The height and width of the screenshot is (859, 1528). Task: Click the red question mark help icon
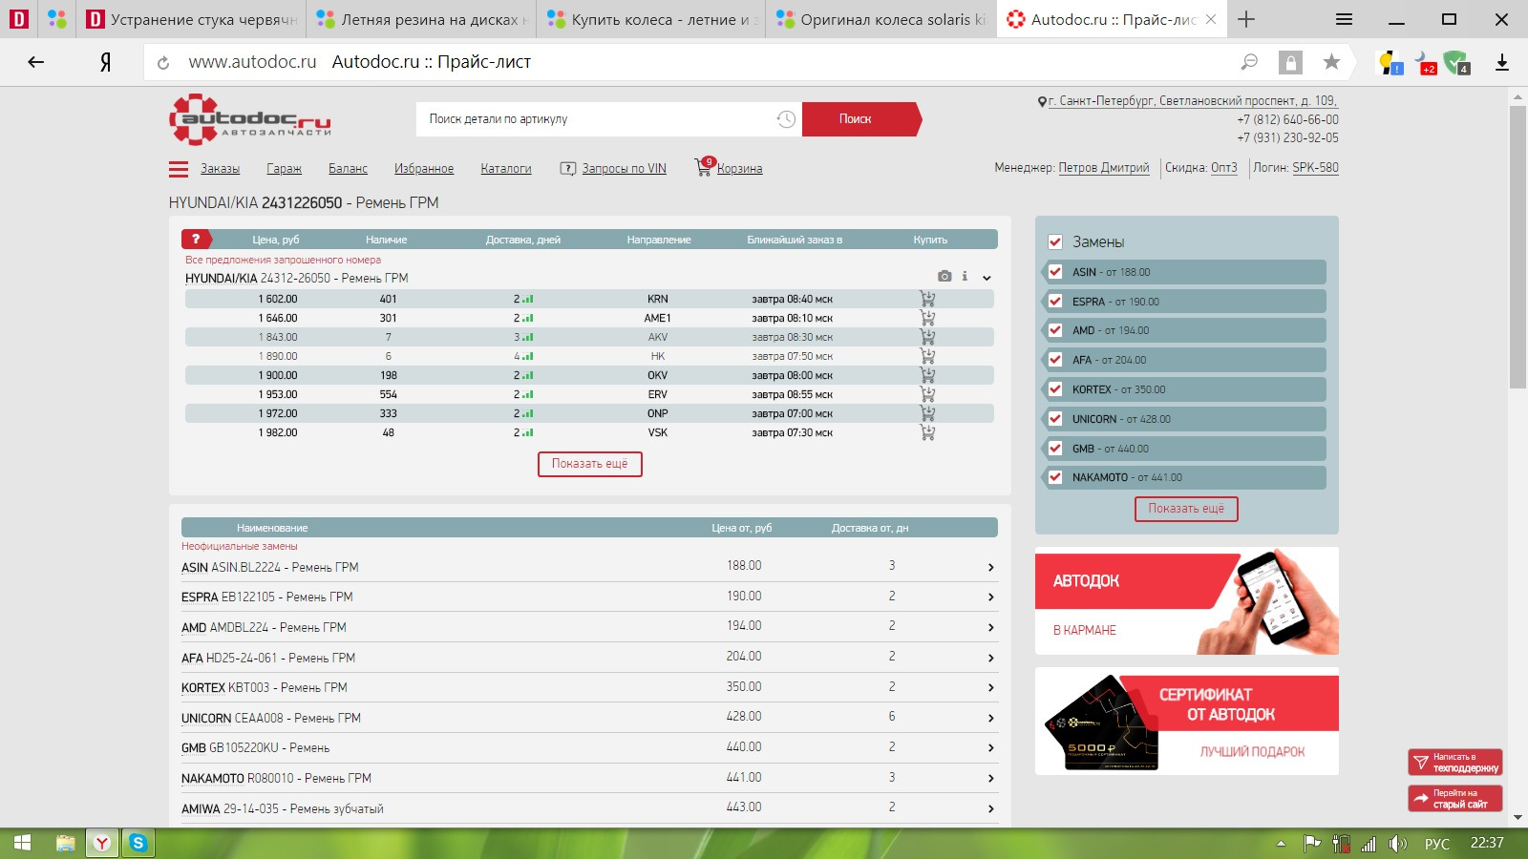(196, 240)
